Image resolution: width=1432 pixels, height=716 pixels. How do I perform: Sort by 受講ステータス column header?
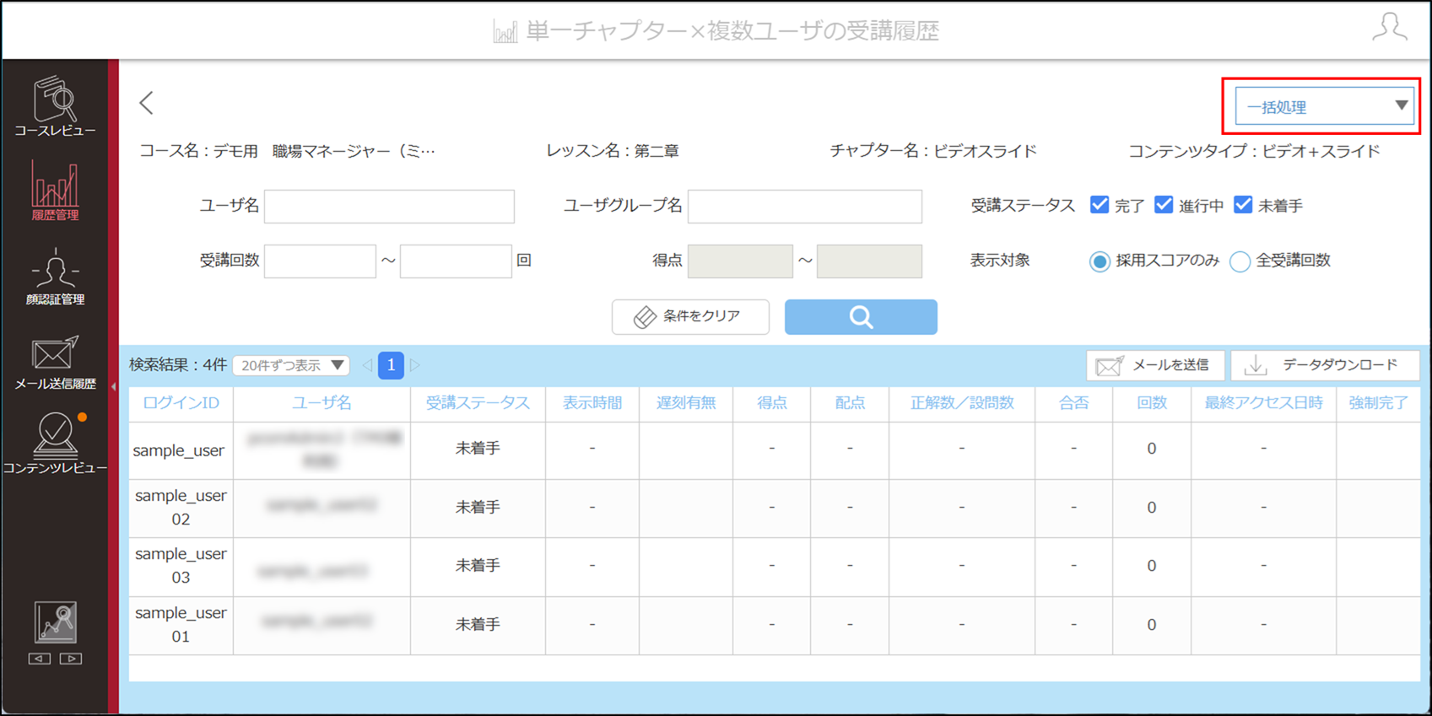pos(478,403)
